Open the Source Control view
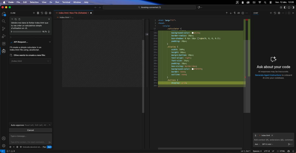Viewport: 296px width, 153px height. (x=4, y=29)
